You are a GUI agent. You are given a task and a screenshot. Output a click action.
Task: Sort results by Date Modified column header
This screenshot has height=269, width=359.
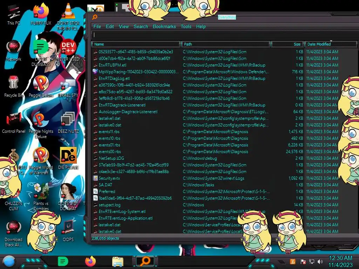[331, 44]
